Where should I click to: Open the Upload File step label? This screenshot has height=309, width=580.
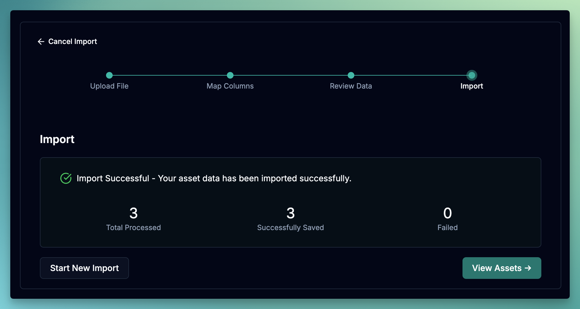tap(109, 86)
